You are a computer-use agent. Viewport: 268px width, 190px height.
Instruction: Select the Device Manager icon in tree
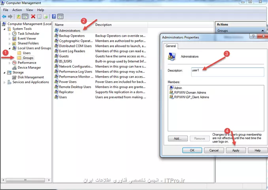coord(14,68)
